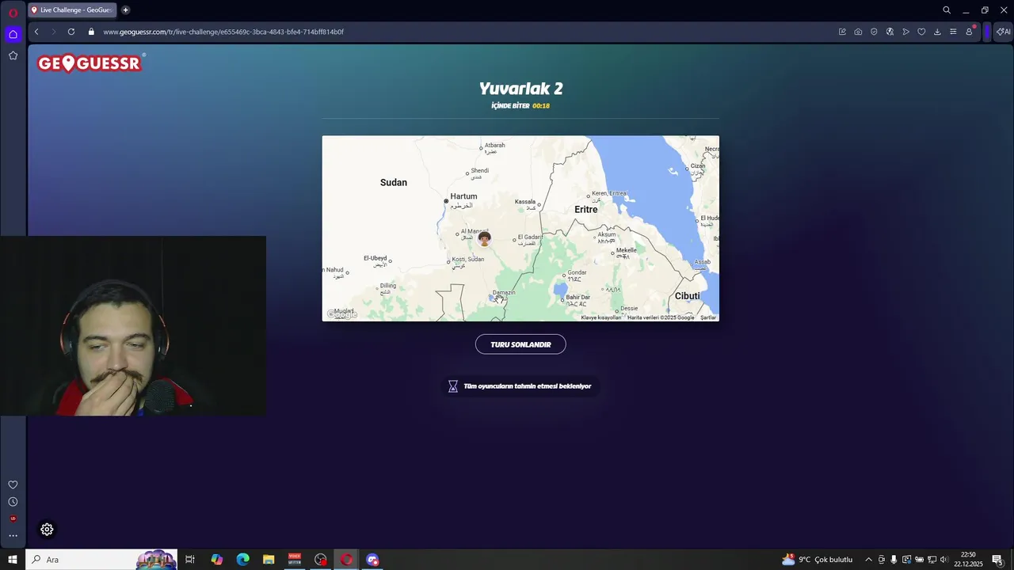Open the shield privacy protection icon
Screen dimensions: 1014x570
pyautogui.click(x=874, y=32)
